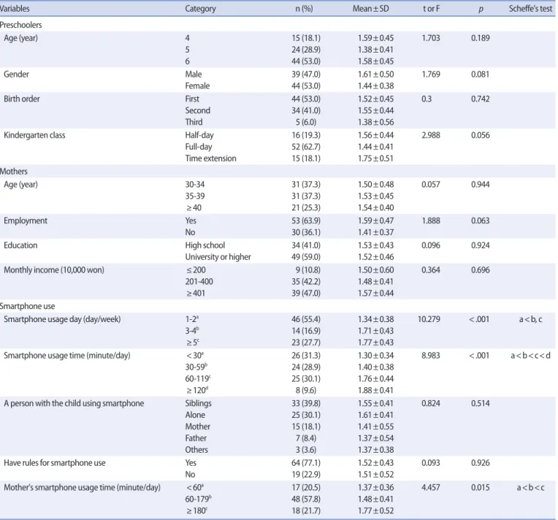
Task: Click the p value '0.926'
Action: pyautogui.click(x=481, y=463)
